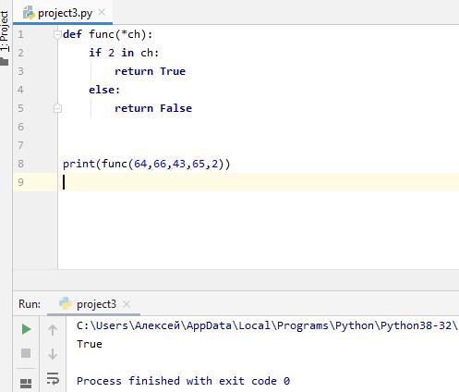Open the 1: Project tool window

[x=5, y=31]
